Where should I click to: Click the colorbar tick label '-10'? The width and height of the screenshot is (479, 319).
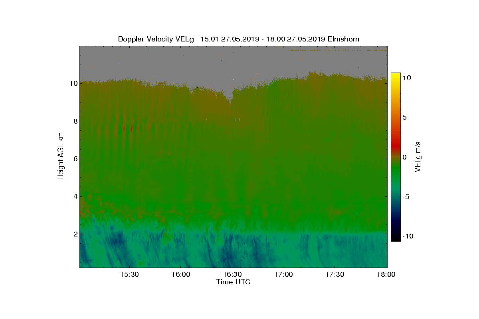pos(407,236)
